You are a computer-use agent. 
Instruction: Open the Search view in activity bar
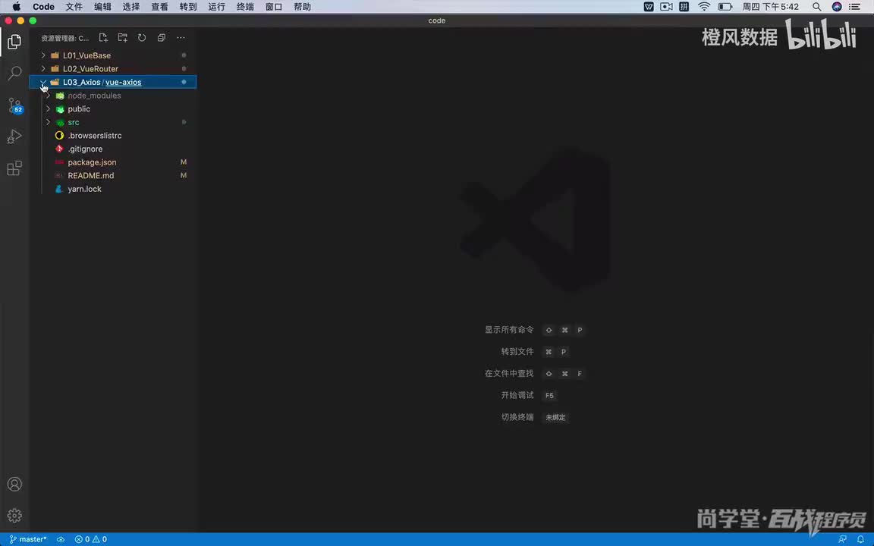14,73
